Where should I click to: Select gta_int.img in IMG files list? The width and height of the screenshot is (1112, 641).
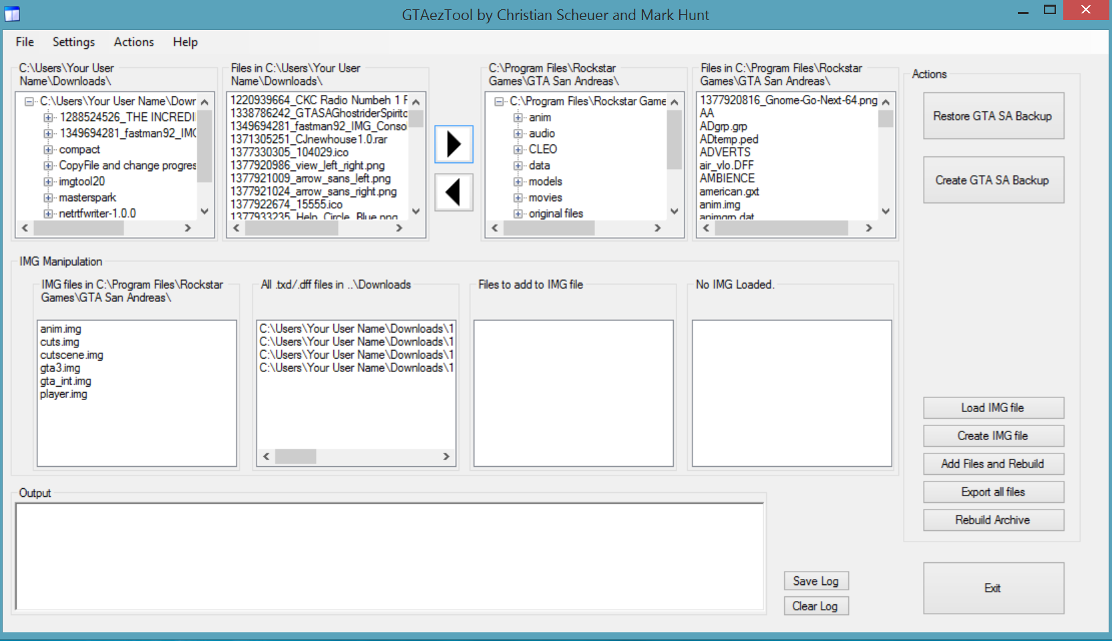65,381
